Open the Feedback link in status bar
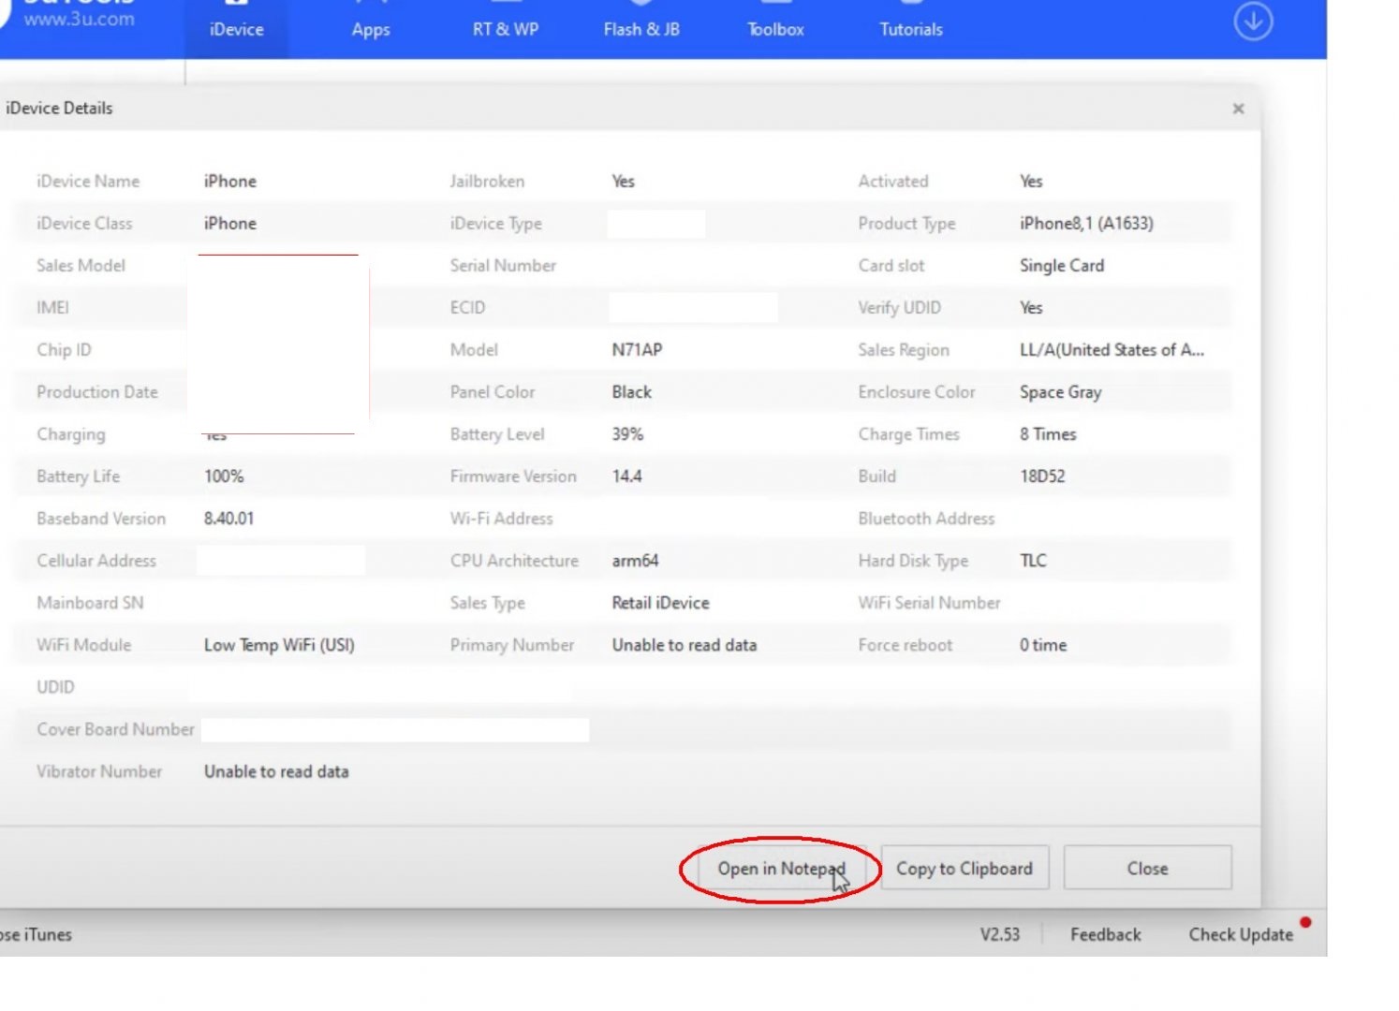Screen dimensions: 1399x1011 coord(1106,934)
